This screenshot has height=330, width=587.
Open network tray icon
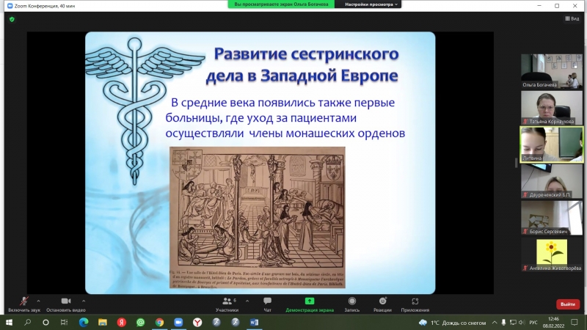[x=513, y=323]
